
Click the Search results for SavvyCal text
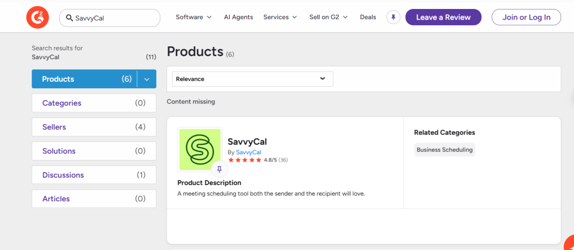coord(57,53)
